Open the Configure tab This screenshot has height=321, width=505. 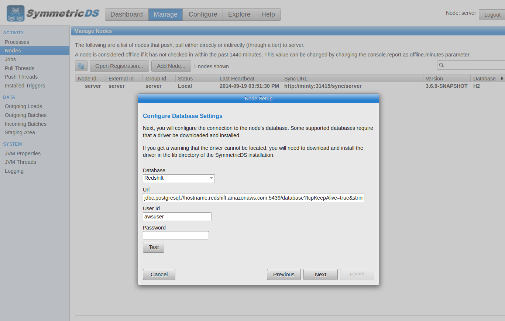tap(203, 14)
